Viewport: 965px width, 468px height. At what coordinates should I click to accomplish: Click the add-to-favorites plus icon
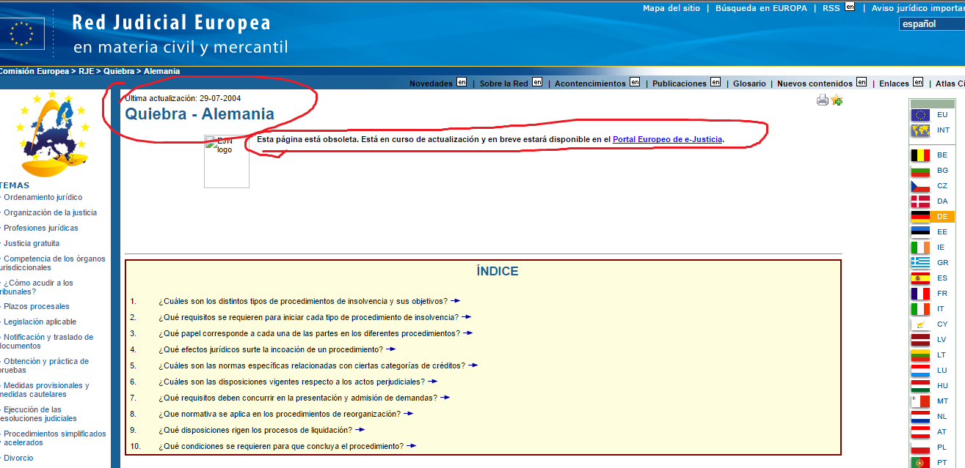coord(837,100)
